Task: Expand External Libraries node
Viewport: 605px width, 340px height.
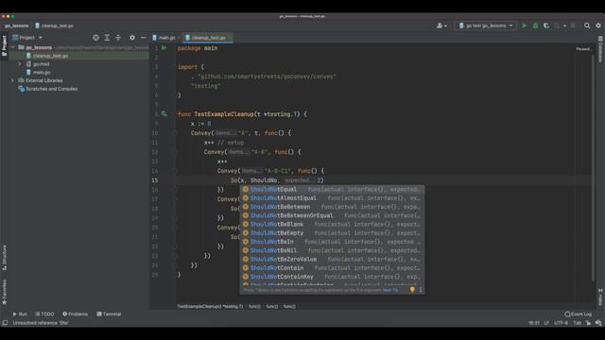Action: [x=12, y=80]
